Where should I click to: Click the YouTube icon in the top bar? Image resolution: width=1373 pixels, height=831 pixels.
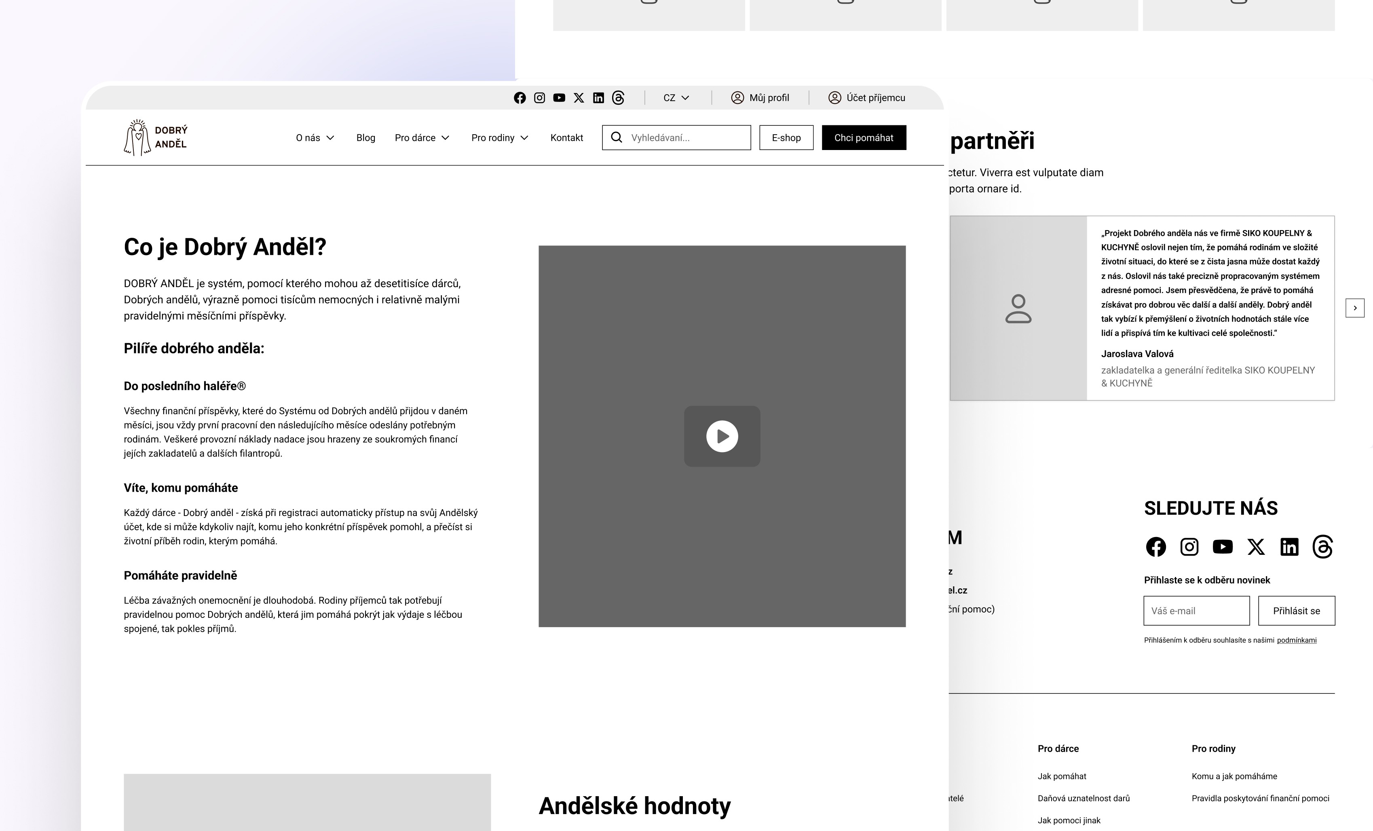coord(559,98)
